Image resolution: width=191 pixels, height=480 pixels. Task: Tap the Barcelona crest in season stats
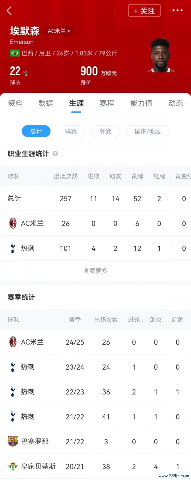pyautogui.click(x=13, y=442)
